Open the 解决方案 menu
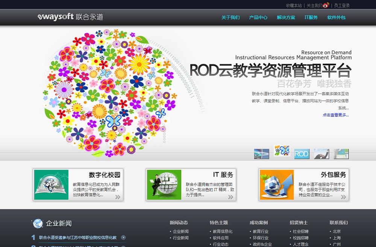 [286, 17]
